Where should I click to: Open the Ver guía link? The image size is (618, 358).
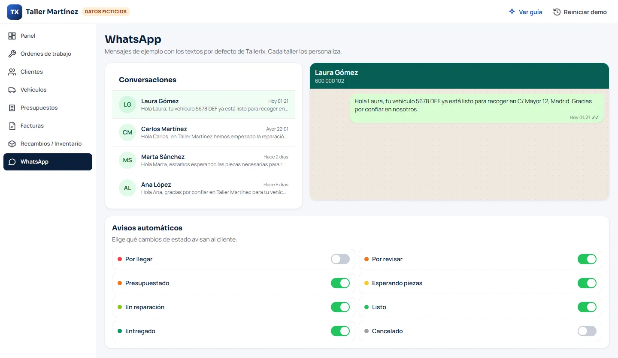[x=525, y=12]
